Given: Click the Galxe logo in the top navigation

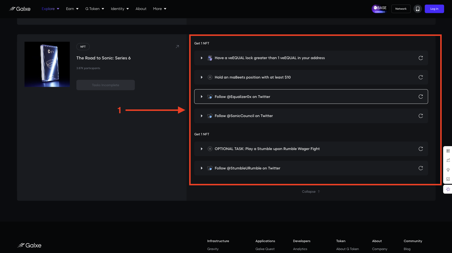Looking at the screenshot, I should [20, 9].
